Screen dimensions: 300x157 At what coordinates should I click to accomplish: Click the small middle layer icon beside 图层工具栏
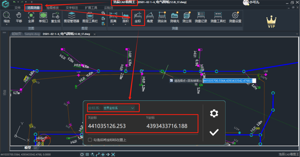click(x=103, y=19)
